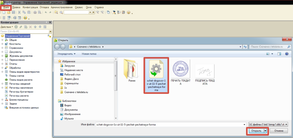Select the ПОДПИСЬ-ТЕКДАТА image file
293x138 pixels.
(x=205, y=75)
